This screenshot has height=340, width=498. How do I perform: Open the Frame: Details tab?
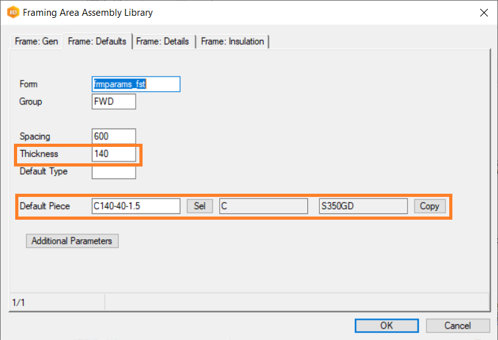pos(162,42)
